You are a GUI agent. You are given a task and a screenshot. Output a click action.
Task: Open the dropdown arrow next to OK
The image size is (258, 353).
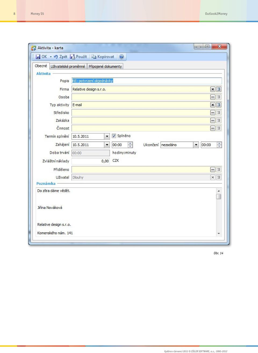click(51, 57)
